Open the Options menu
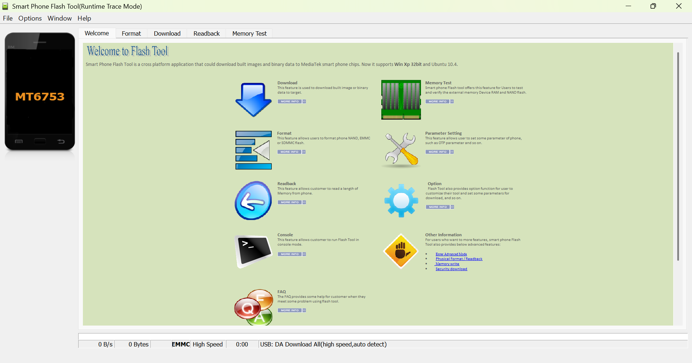The height and width of the screenshot is (363, 692). click(x=30, y=18)
